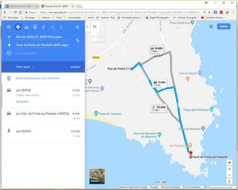
Task: Switch to the first browser tab
Action: [x=21, y=6]
